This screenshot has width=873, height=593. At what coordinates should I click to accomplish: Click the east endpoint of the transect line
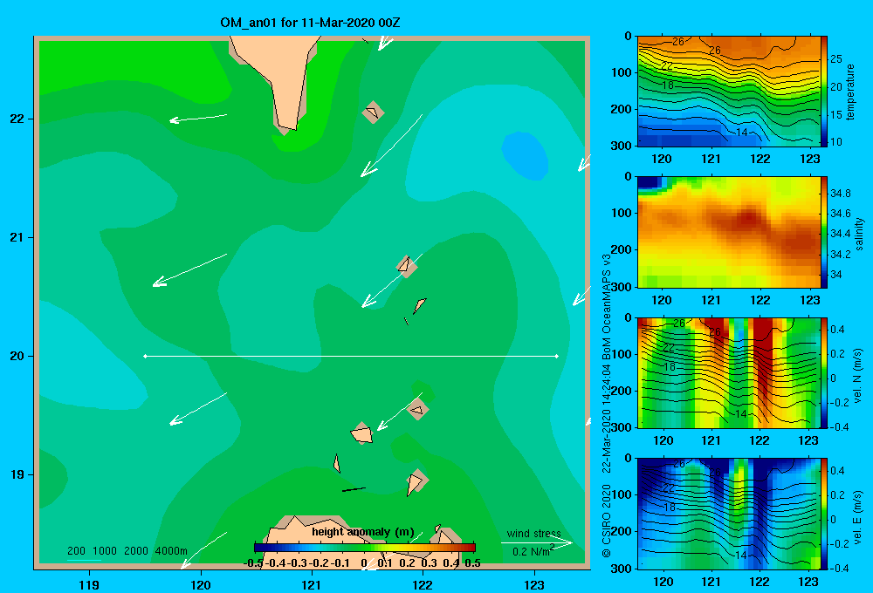tap(557, 356)
